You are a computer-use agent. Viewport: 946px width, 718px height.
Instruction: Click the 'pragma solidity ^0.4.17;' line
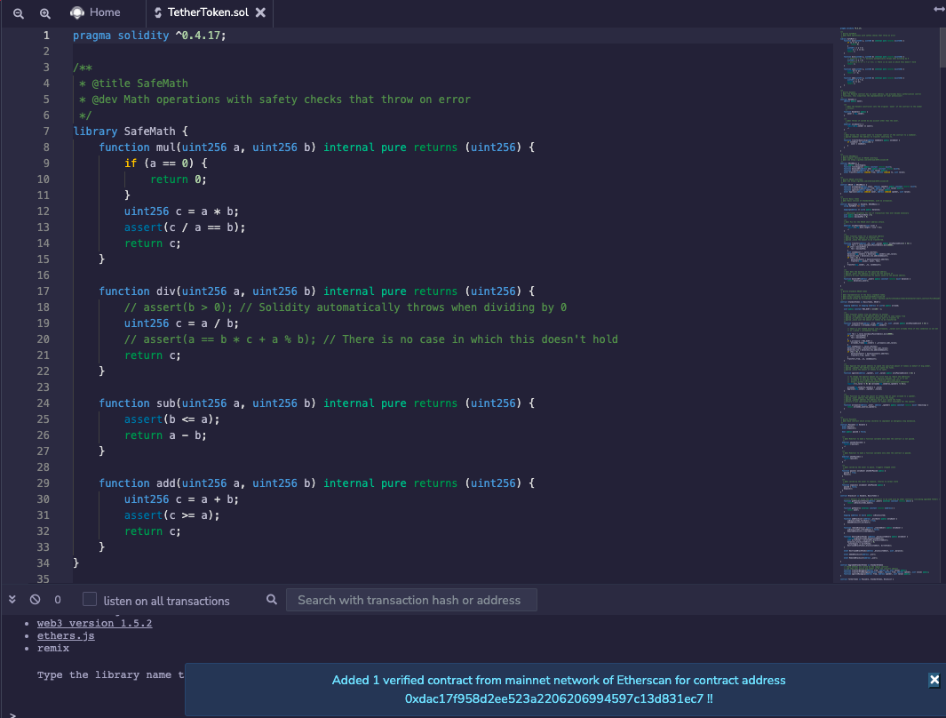point(149,36)
